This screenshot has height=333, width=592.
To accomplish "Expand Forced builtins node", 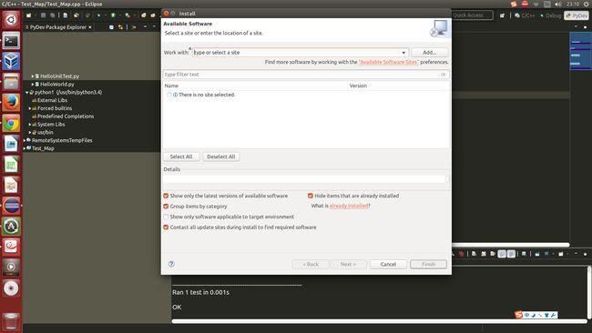I will (x=30, y=108).
